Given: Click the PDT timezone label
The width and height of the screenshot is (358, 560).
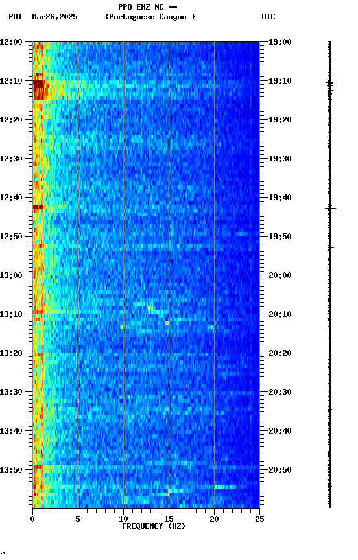Looking at the screenshot, I should [x=15, y=17].
